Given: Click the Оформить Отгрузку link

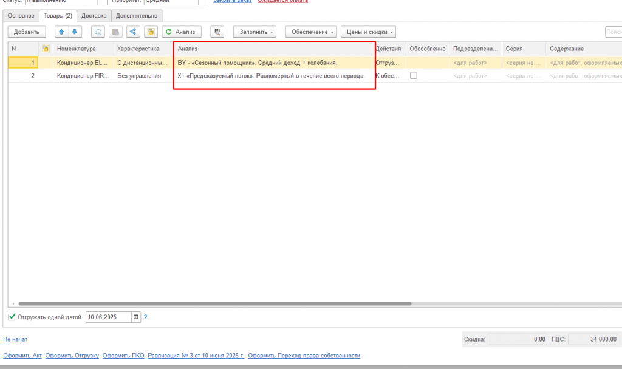Looking at the screenshot, I should pos(72,356).
